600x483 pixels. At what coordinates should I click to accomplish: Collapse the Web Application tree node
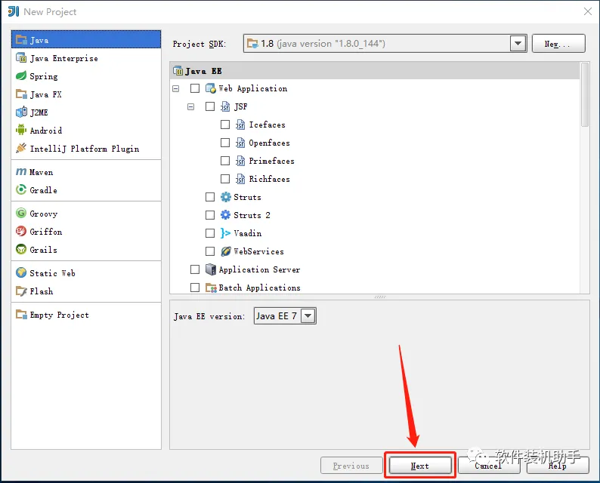(x=175, y=88)
